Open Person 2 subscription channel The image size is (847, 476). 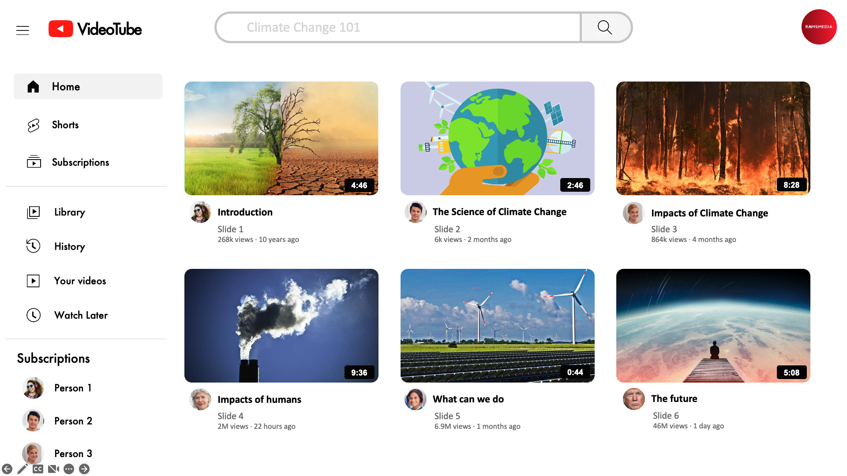(x=73, y=421)
